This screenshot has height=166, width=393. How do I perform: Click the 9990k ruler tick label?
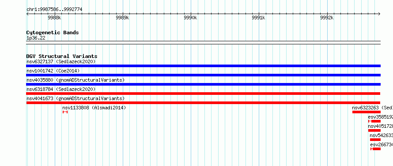[x=191, y=18]
